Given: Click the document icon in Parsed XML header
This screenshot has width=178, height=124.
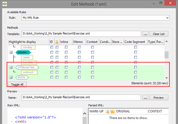Looking at the screenshot, I should [x=113, y=112].
